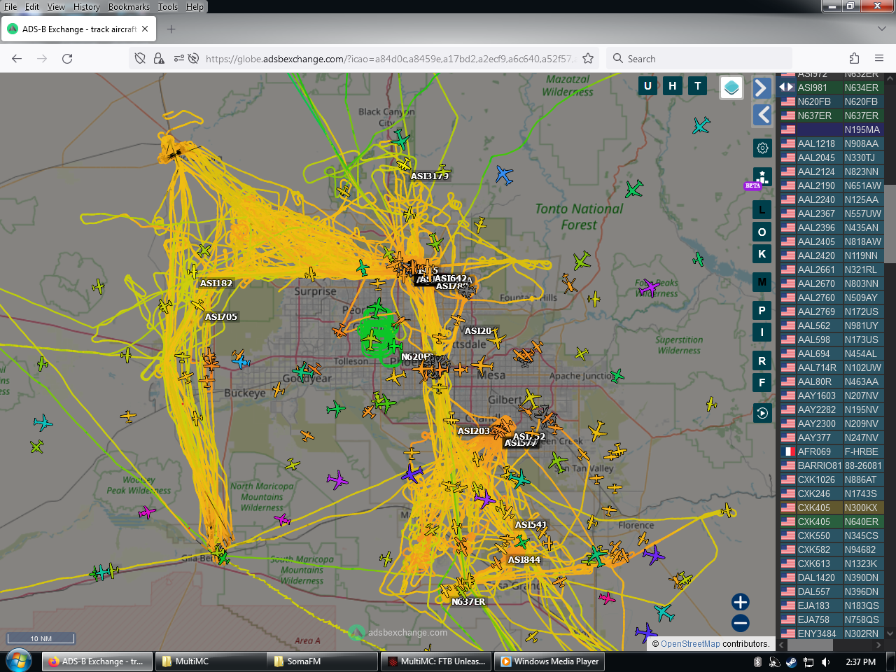This screenshot has height=672, width=896.
Task: Toggle the M map option button
Action: (x=762, y=282)
